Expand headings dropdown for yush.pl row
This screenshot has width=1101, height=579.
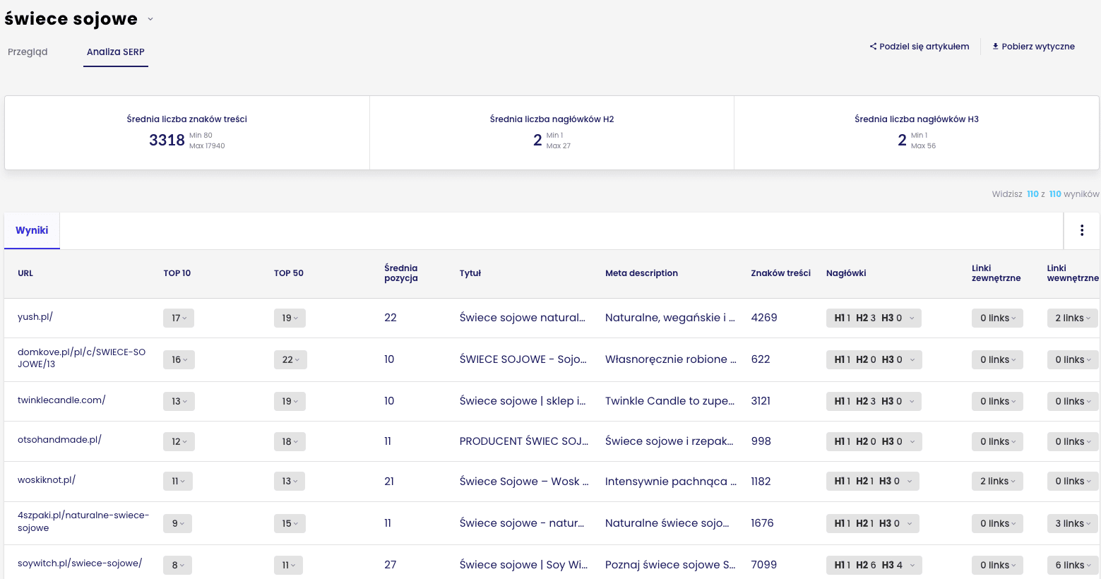click(x=874, y=318)
